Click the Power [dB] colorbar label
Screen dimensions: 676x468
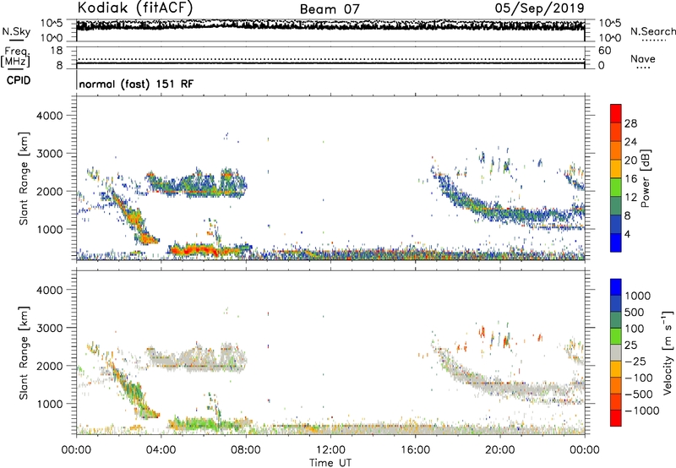coord(645,178)
